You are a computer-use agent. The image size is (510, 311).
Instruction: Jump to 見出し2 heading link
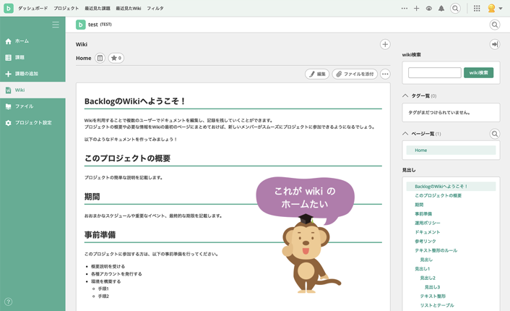point(428,278)
